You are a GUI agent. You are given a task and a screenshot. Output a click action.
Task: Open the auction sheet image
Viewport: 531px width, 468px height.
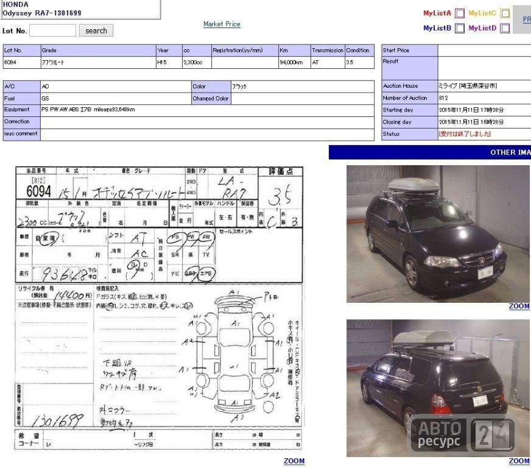(159, 308)
